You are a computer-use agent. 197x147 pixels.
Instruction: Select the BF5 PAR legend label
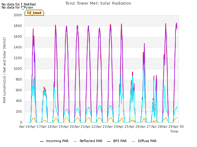click(120, 141)
